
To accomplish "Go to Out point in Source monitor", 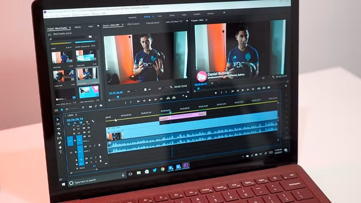I will tap(161, 99).
